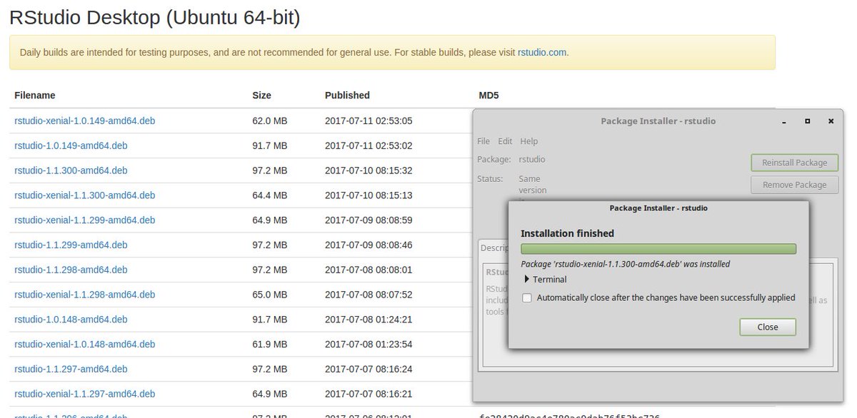
Task: Open Help menu in Package Installer
Action: tap(529, 141)
